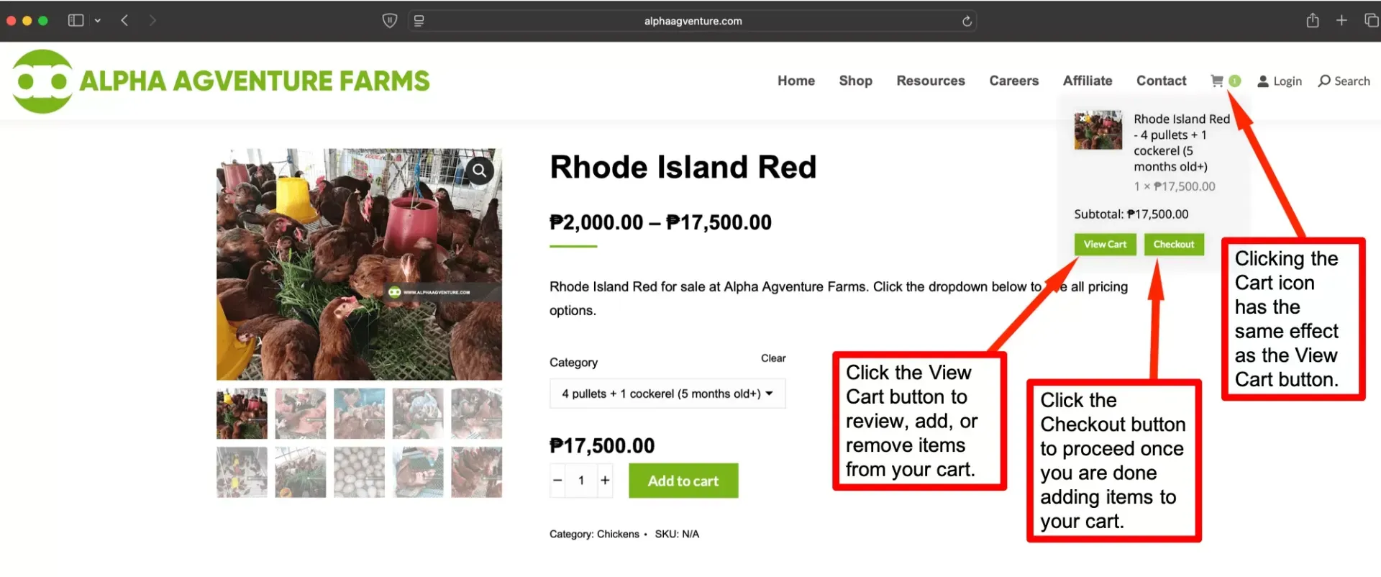The height and width of the screenshot is (577, 1381).
Task: Click the magnifier zoom icon on product image
Action: (479, 171)
